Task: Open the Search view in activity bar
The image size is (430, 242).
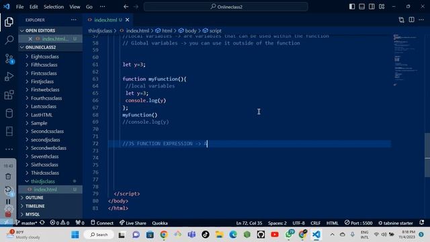Action: coord(9,40)
